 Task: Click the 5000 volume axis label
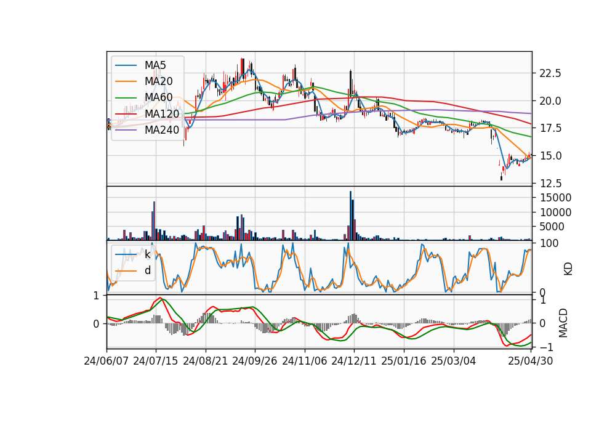(552, 227)
